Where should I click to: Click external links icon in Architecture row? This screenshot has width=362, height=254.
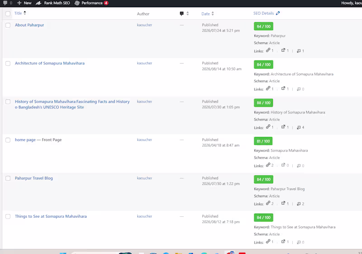[x=283, y=88]
